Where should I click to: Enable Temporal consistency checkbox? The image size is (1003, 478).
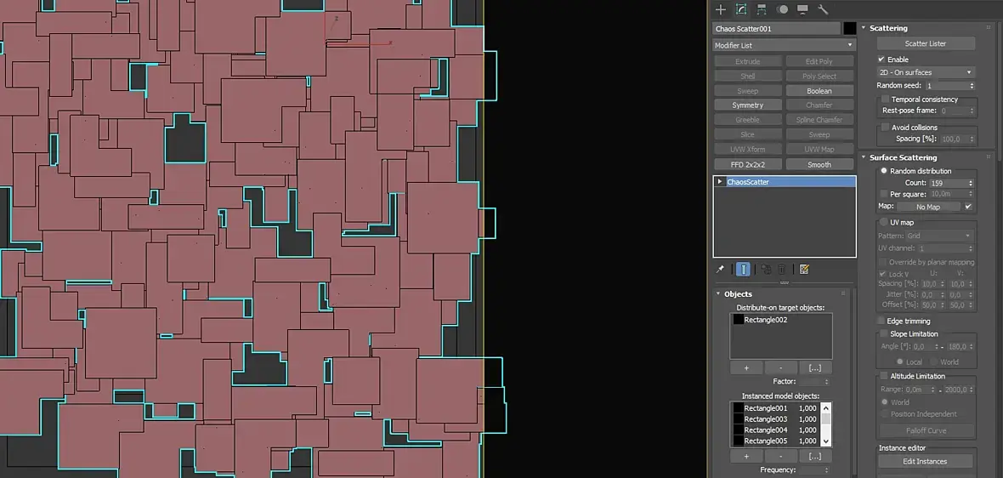[x=886, y=100]
